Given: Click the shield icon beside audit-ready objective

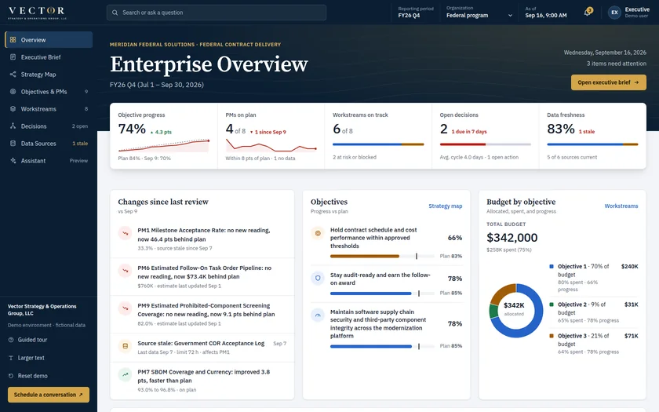Looking at the screenshot, I should [318, 278].
